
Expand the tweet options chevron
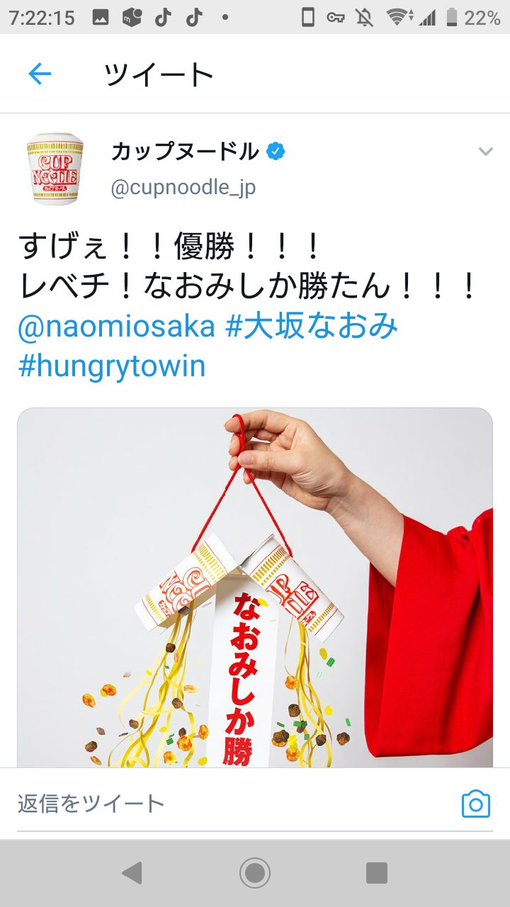[485, 152]
